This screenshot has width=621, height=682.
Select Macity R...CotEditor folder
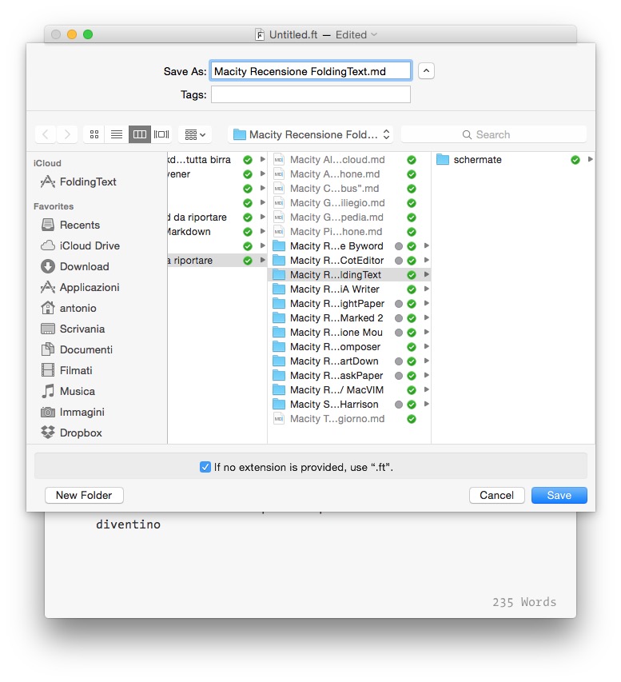coord(348,261)
